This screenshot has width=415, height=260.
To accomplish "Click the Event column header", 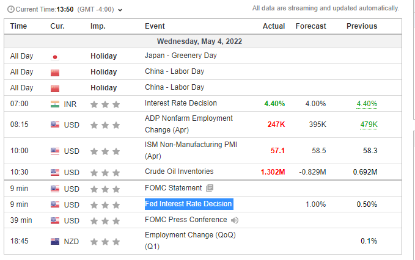I will pos(155,26).
